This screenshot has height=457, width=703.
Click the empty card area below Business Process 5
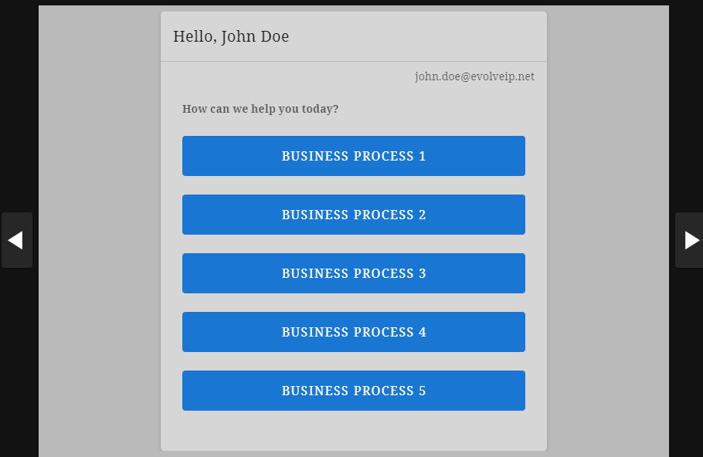coord(353,431)
